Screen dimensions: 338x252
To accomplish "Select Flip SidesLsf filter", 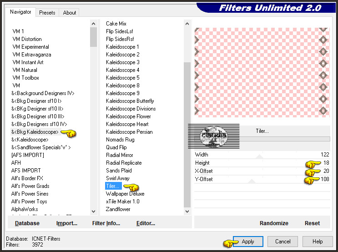I will pyautogui.click(x=120, y=31).
